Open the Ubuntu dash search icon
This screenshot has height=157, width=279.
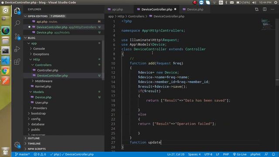click(6, 10)
